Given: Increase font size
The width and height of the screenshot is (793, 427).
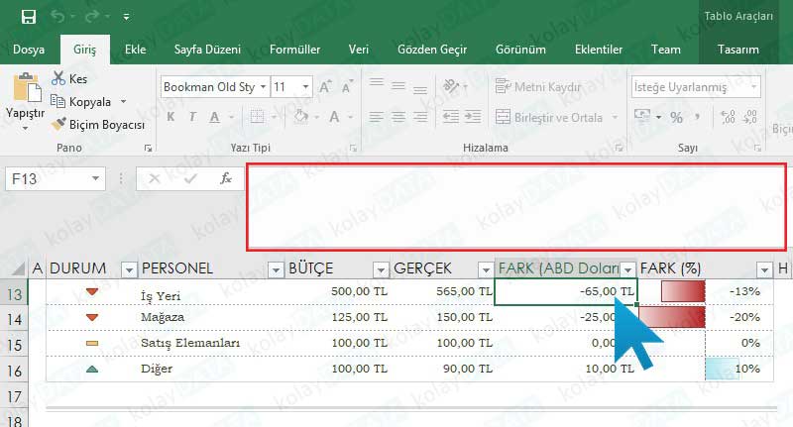Looking at the screenshot, I should pos(325,87).
